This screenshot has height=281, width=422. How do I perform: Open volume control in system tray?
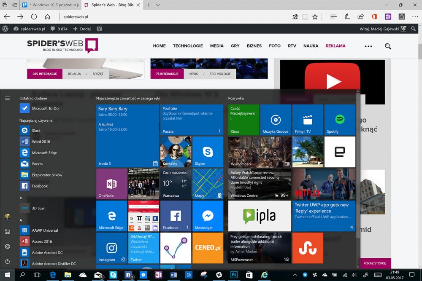354,275
